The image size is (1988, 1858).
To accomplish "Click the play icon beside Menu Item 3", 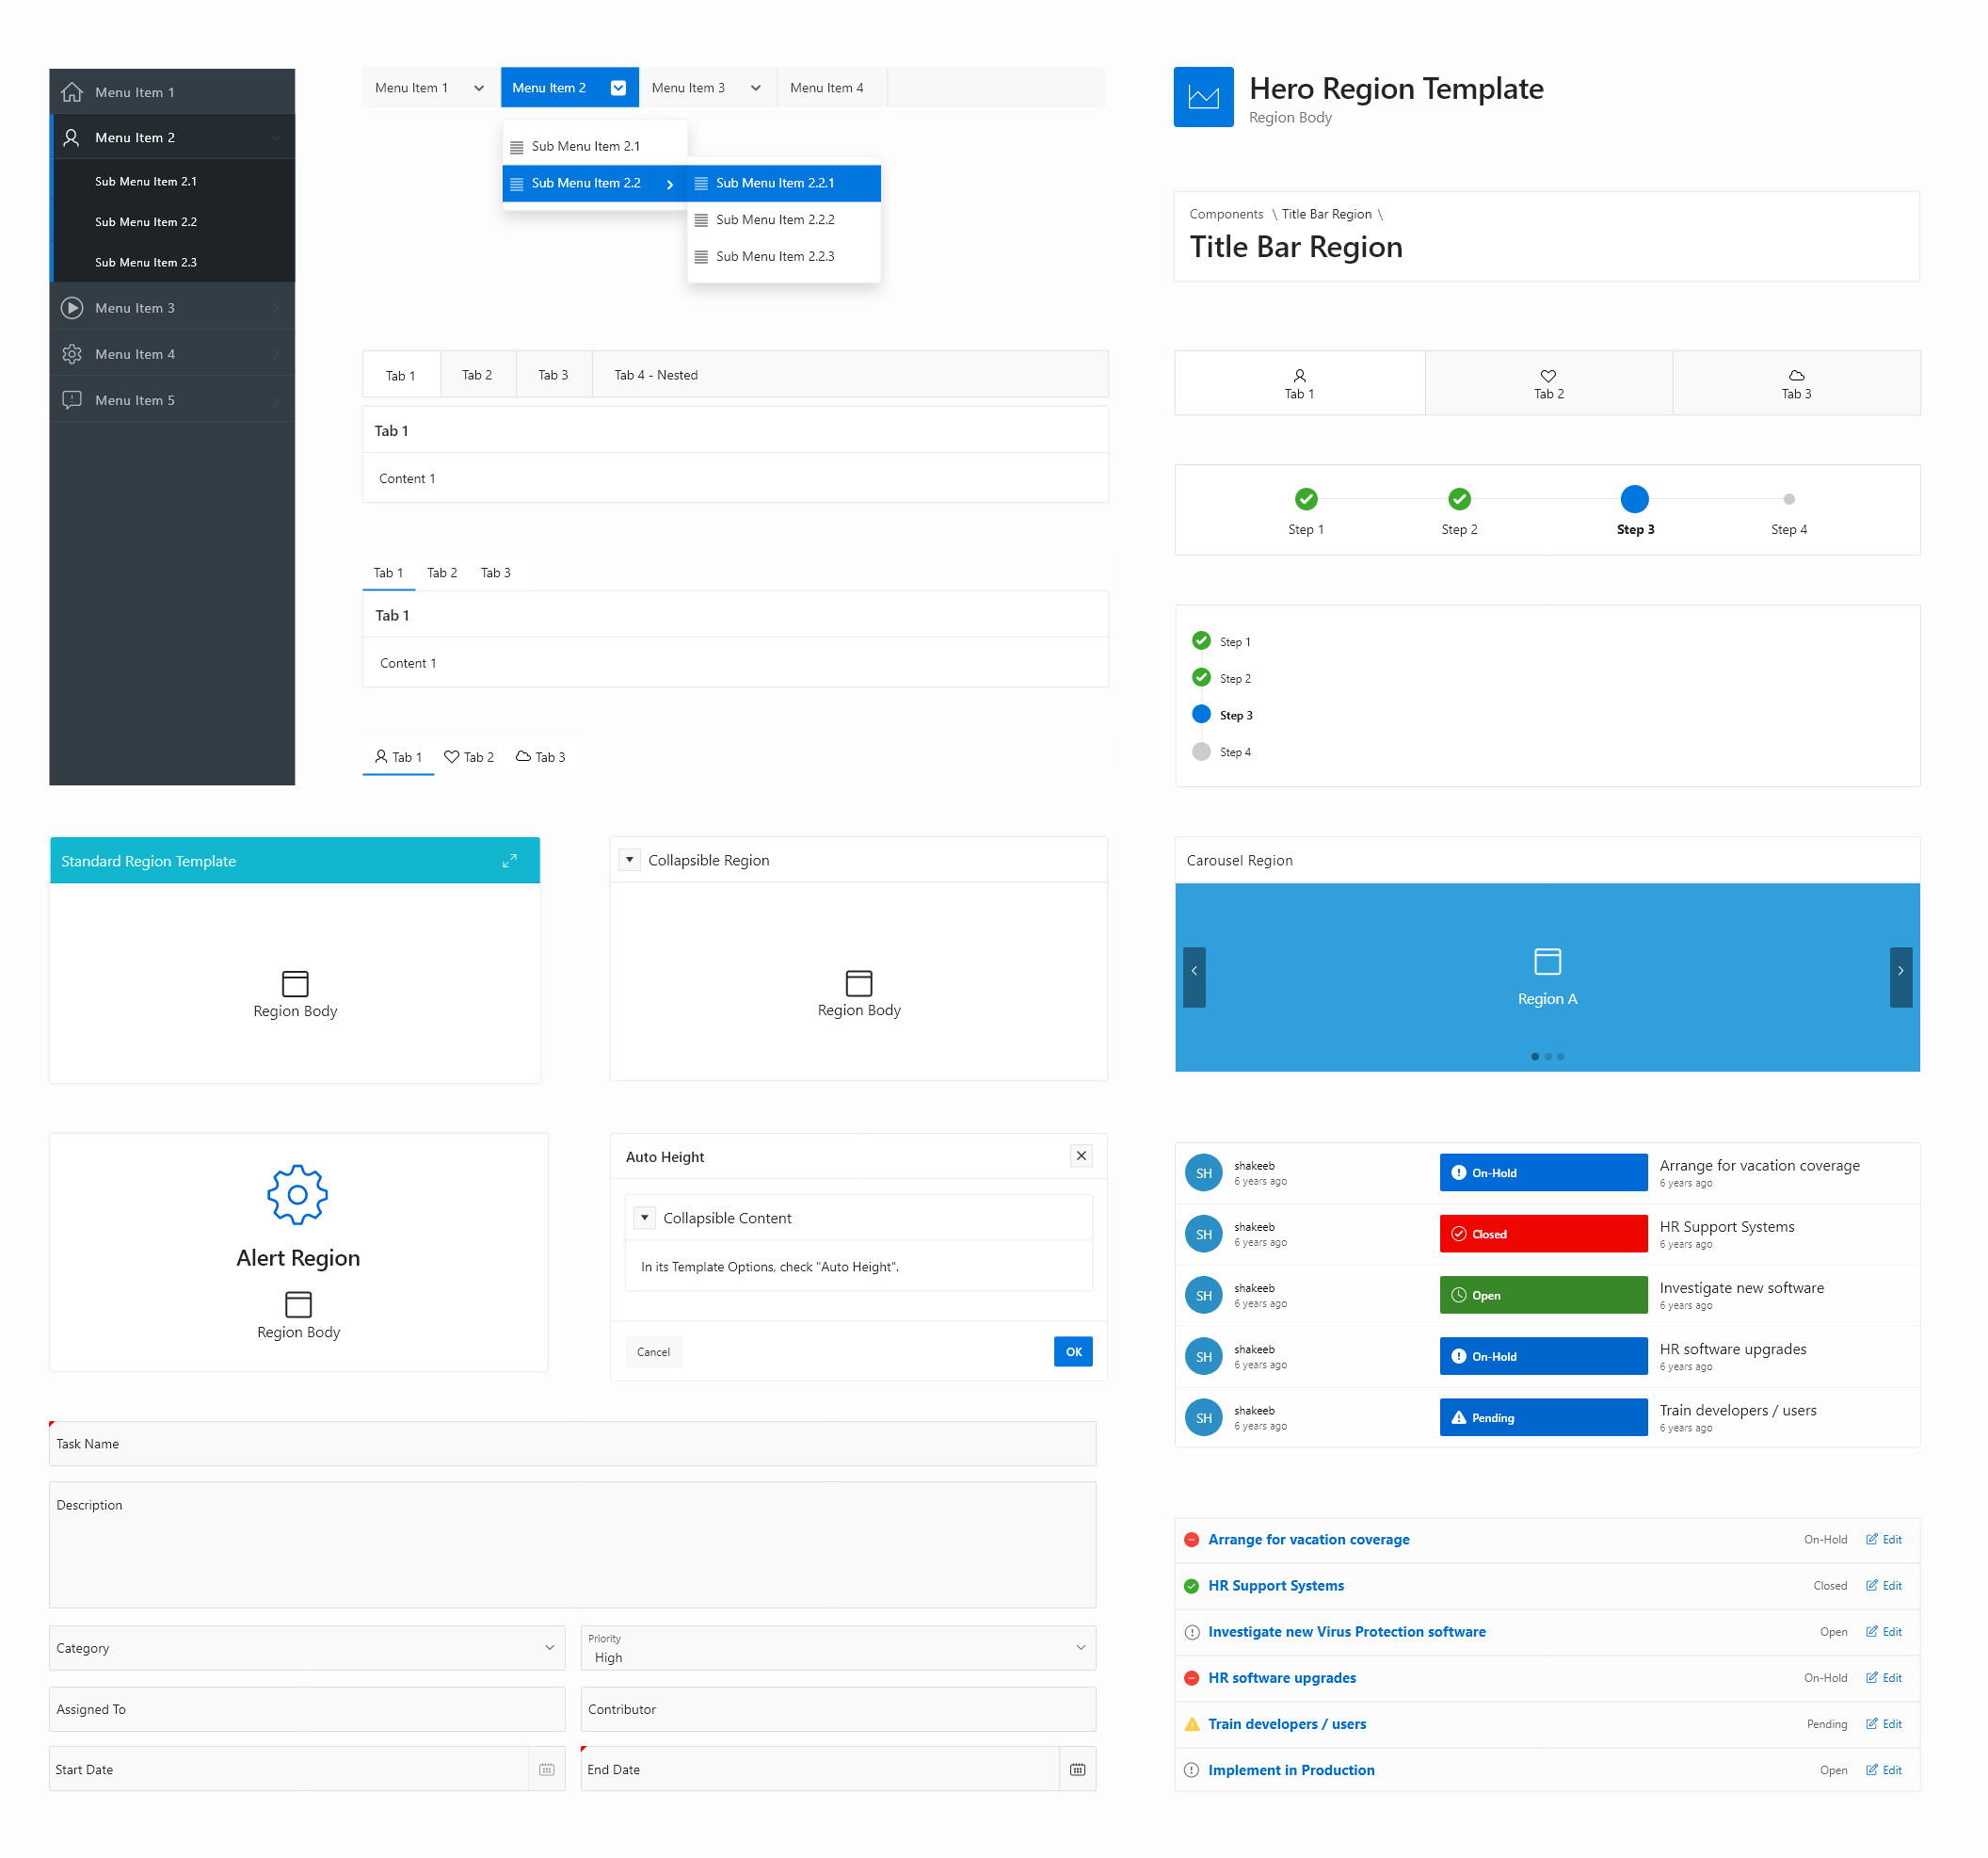I will [x=71, y=308].
